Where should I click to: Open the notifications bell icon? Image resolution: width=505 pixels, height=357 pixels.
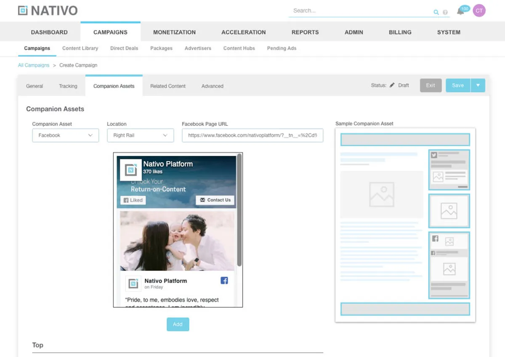point(461,11)
